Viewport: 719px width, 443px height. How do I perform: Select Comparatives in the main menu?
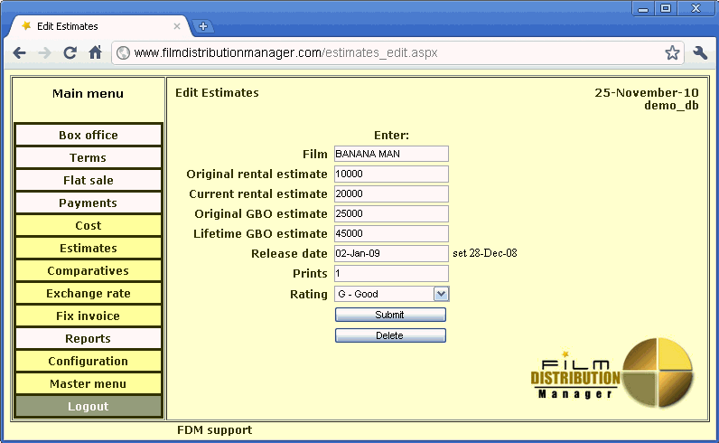pos(89,271)
